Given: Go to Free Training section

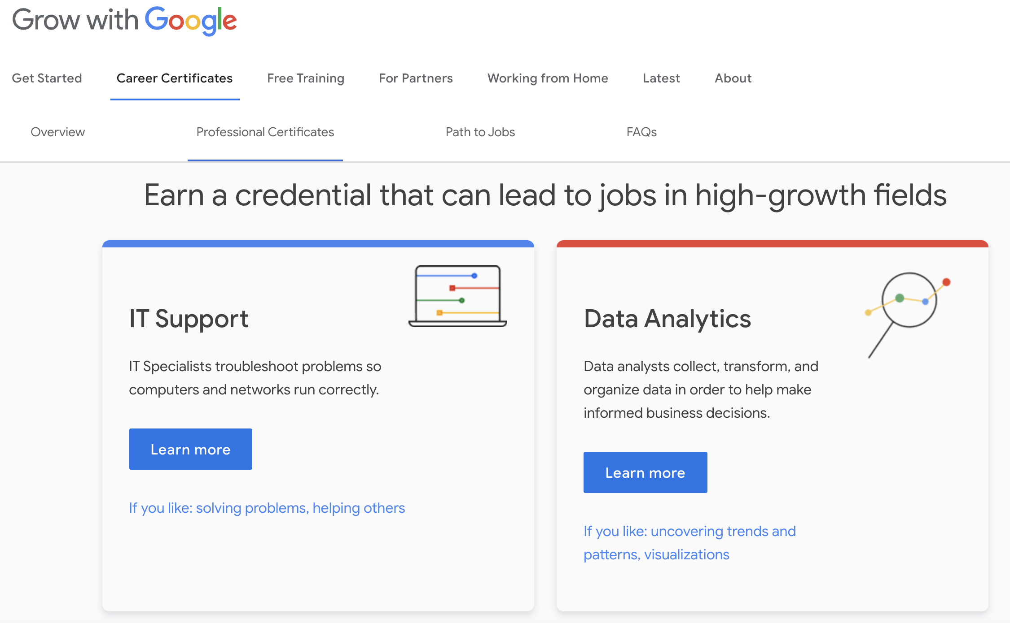Looking at the screenshot, I should (306, 78).
